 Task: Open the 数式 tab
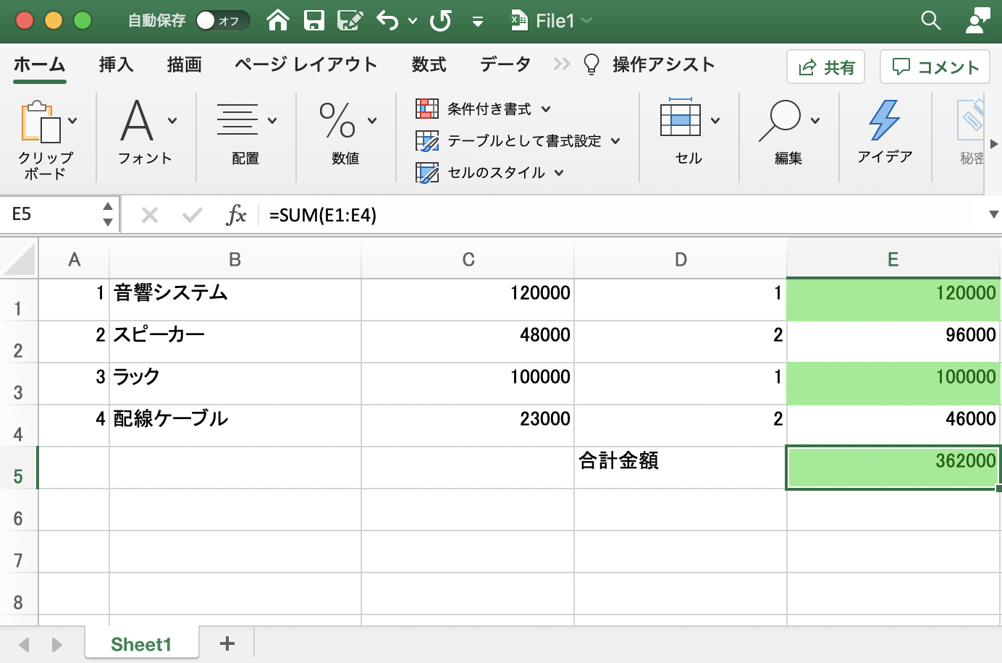pos(429,64)
